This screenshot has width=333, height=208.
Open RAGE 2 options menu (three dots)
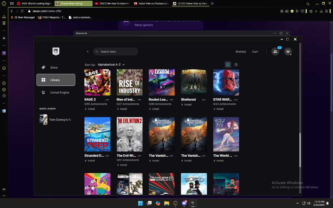[x=107, y=100]
